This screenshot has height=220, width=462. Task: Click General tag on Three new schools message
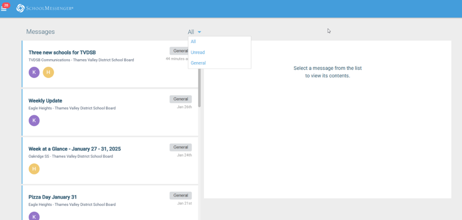pyautogui.click(x=179, y=51)
